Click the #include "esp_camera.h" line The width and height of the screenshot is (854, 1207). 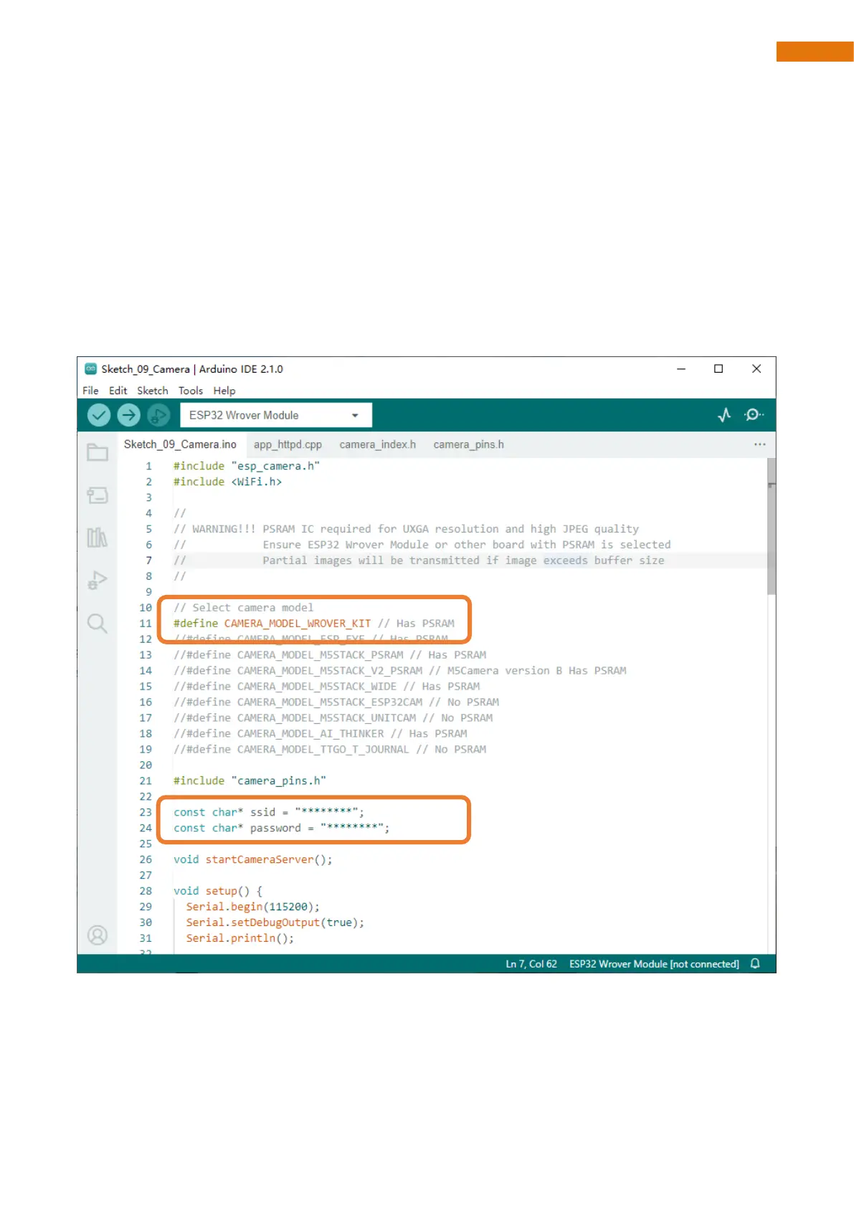247,466
